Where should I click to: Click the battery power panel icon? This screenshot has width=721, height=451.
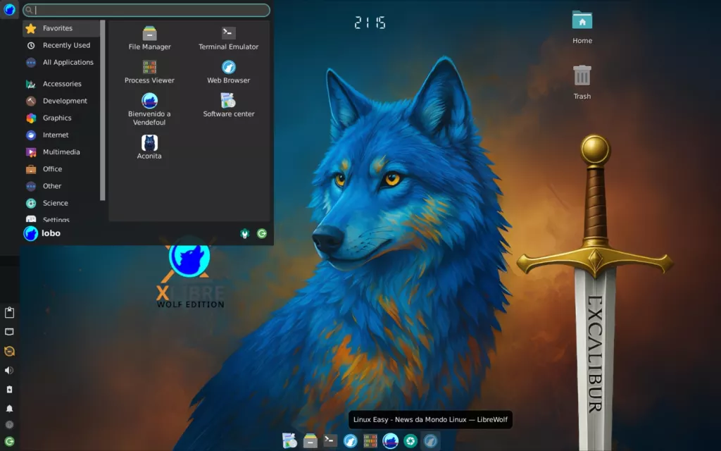click(9, 389)
